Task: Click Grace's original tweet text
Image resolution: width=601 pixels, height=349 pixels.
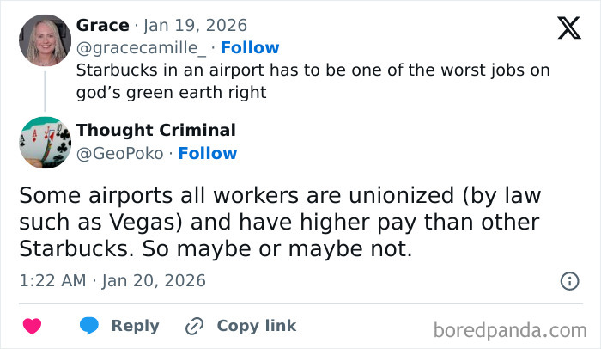Action: [313, 80]
